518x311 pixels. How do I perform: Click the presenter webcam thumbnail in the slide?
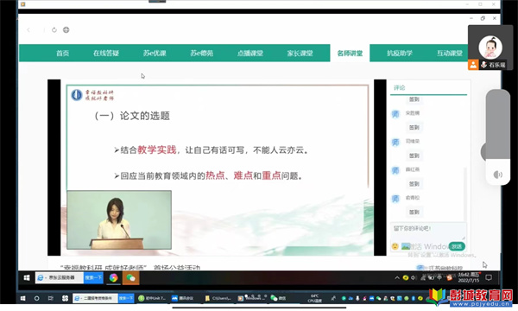point(119,219)
